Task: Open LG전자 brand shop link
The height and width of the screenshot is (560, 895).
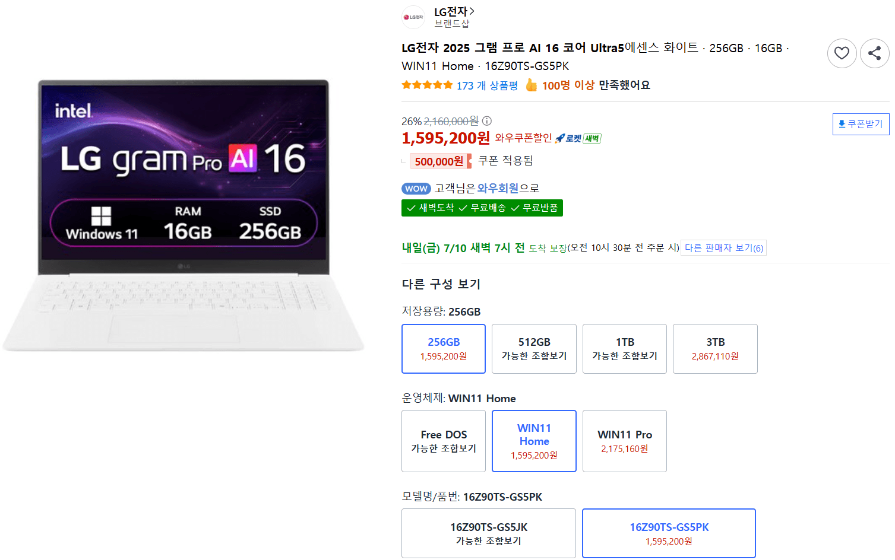Action: (x=454, y=11)
